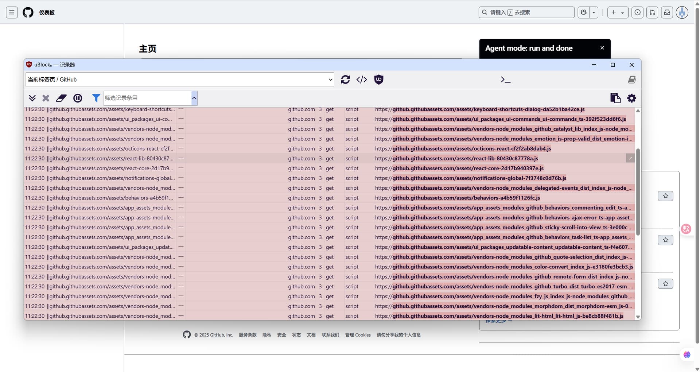Expand the Copilot dropdown arrow in header
This screenshot has height=372, width=700.
click(x=594, y=12)
